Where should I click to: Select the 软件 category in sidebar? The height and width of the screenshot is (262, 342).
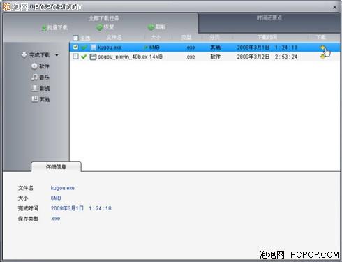pyautogui.click(x=44, y=66)
